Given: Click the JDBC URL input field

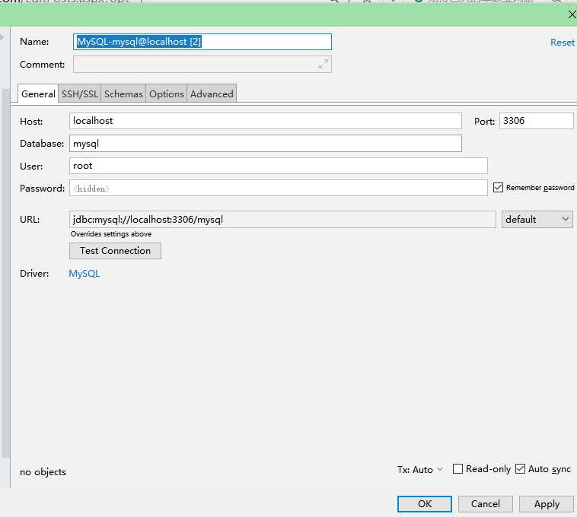Looking at the screenshot, I should coord(282,220).
